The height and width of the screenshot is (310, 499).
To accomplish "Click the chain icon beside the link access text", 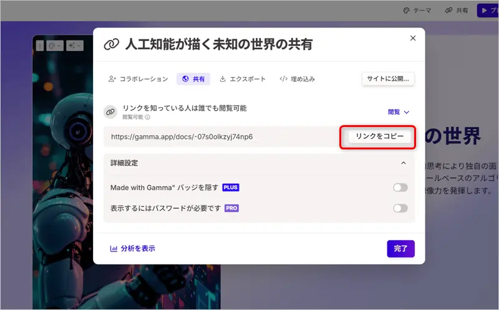I will [x=110, y=111].
